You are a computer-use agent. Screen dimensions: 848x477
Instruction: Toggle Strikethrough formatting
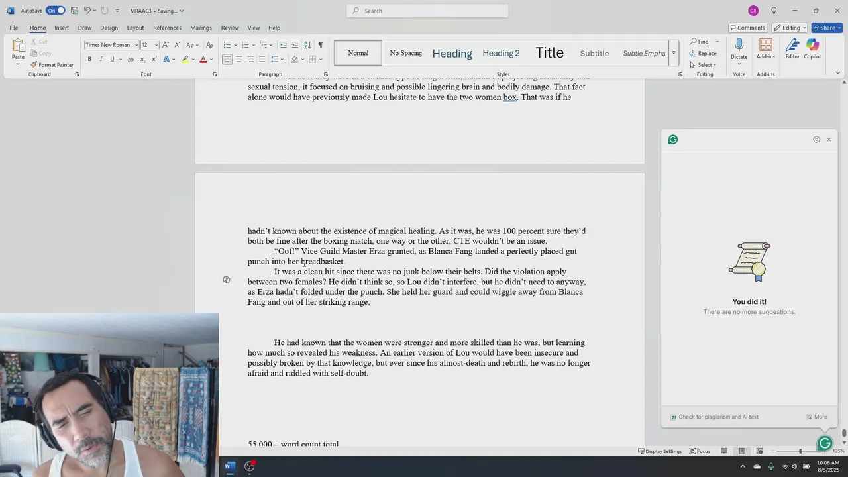click(131, 60)
